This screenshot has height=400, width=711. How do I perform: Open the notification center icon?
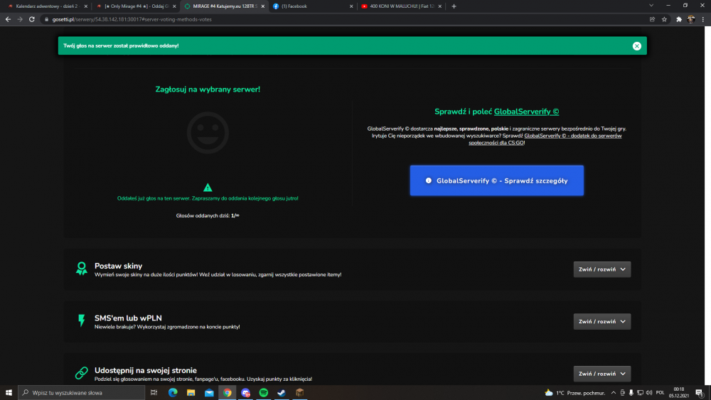coord(700,393)
